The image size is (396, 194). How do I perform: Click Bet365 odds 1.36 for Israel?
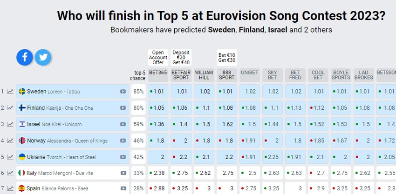(x=158, y=124)
